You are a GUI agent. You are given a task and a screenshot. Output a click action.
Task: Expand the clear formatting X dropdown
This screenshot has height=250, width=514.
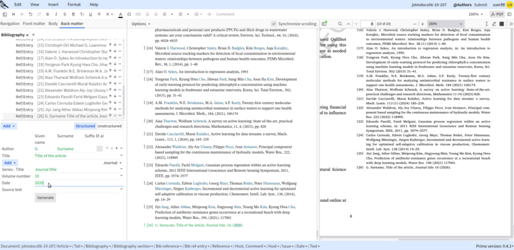[x=112, y=14]
